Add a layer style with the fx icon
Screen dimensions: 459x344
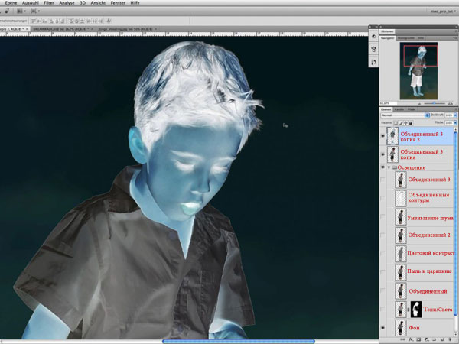pos(411,339)
